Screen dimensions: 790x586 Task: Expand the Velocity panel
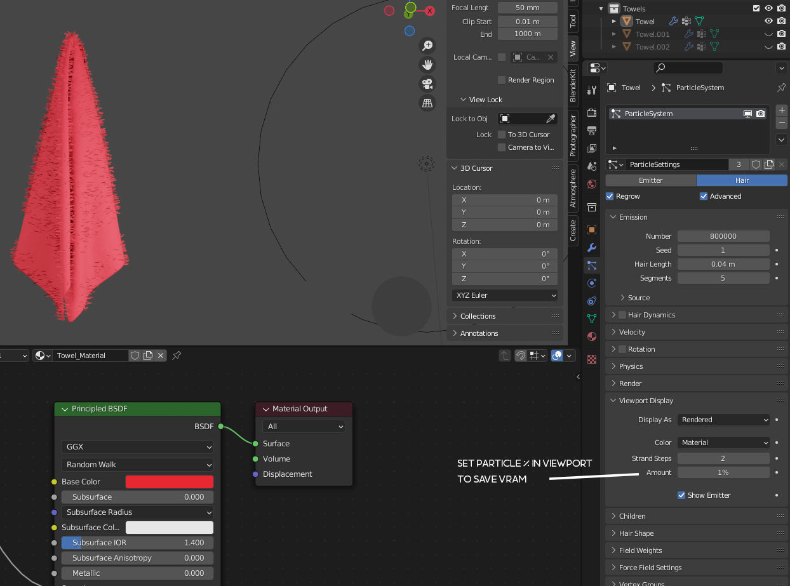point(696,332)
